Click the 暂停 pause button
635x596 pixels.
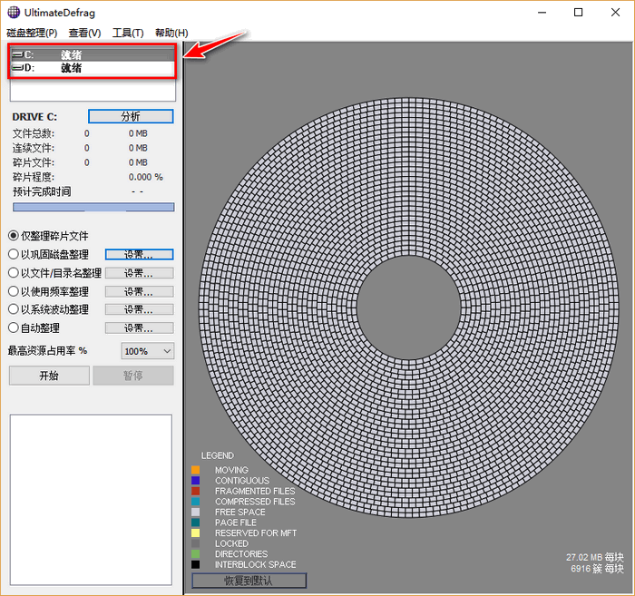[133, 376]
